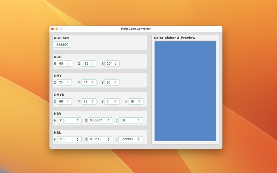Viewport: 277px width, 173px height.
Task: Click the CMYK K value field 19
Action: [x=136, y=102]
